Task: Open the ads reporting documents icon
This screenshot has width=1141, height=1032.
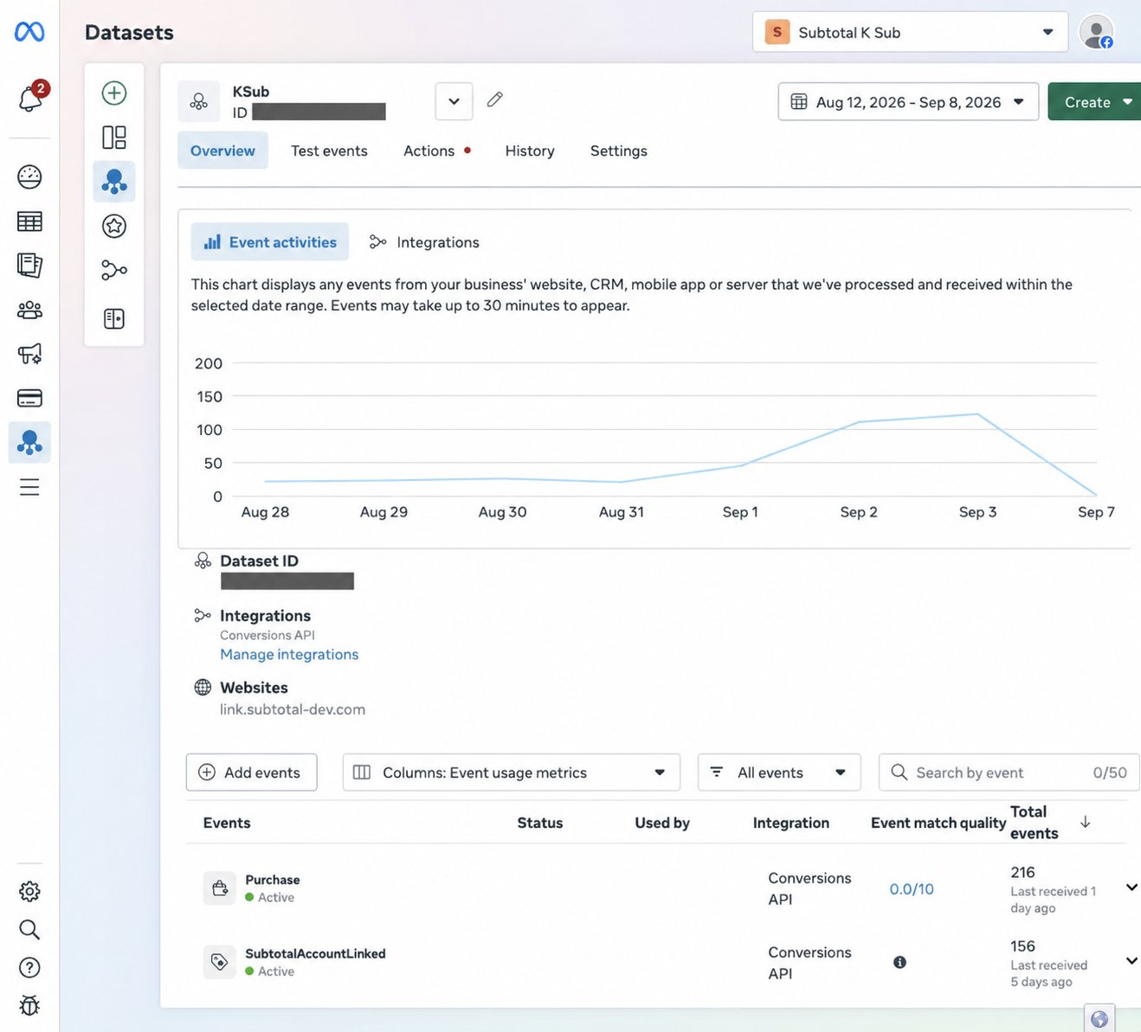Action: [29, 266]
